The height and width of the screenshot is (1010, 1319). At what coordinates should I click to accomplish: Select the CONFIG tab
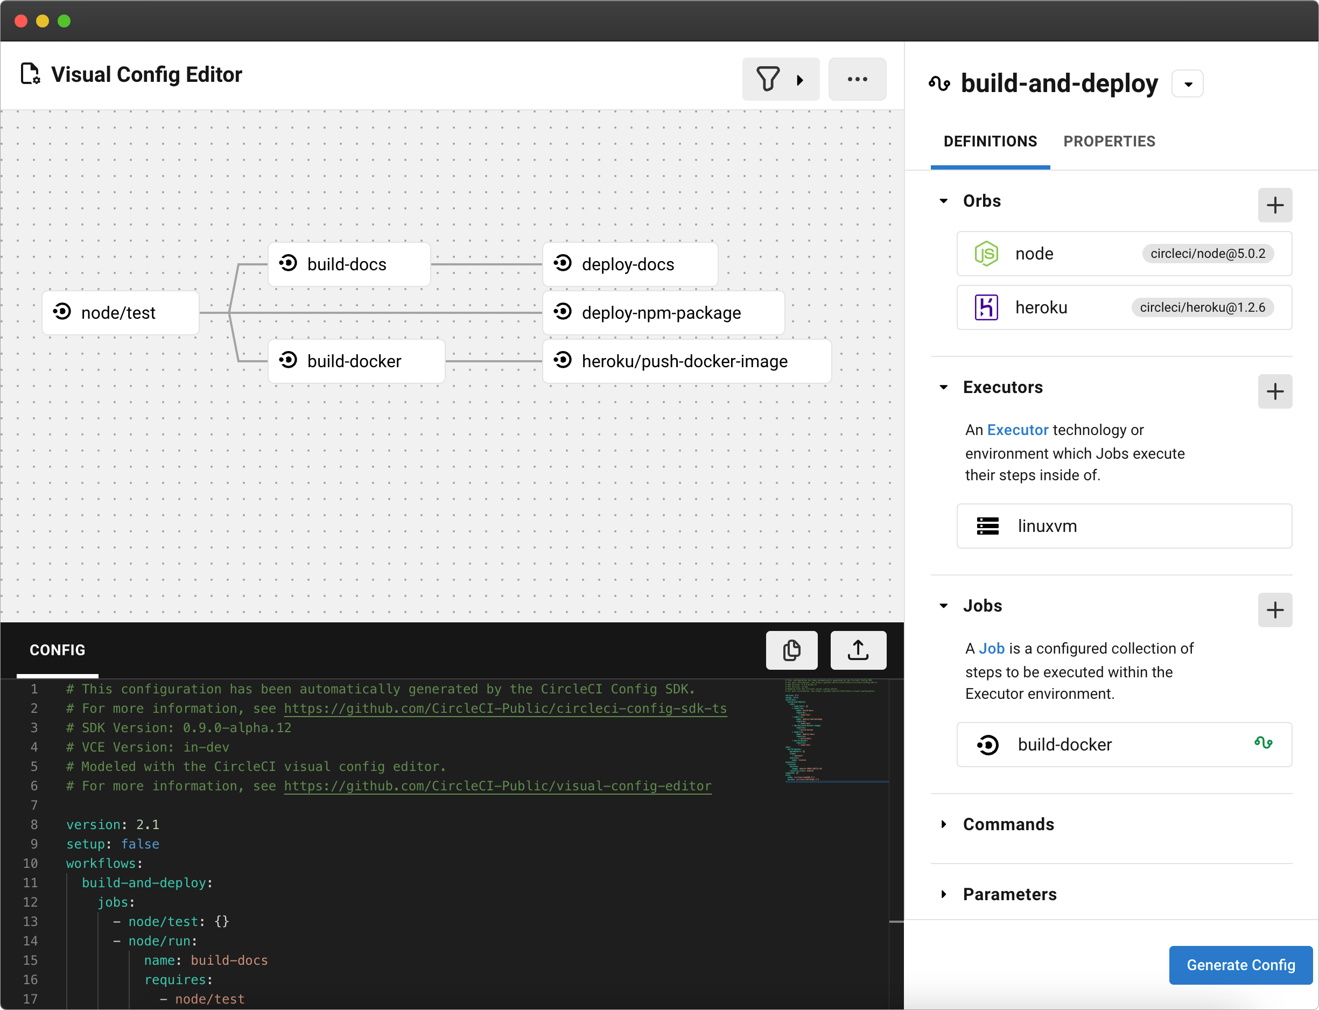(57, 650)
